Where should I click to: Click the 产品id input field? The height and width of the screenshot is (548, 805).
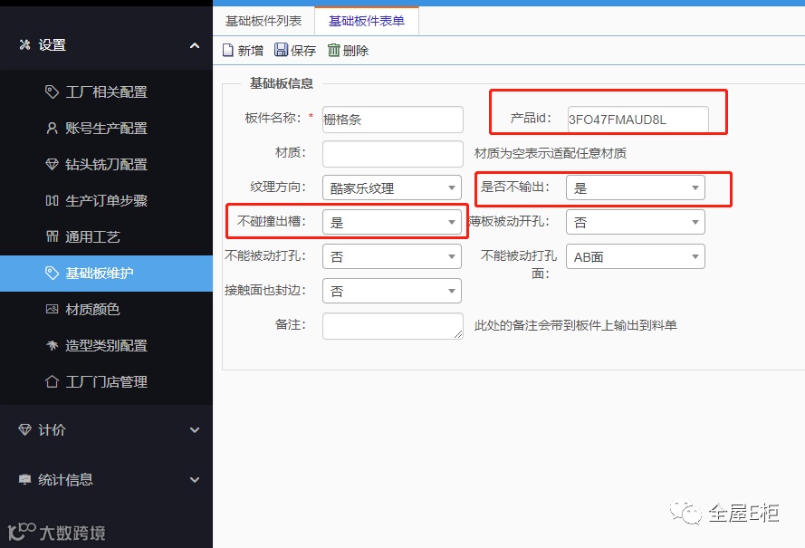638,120
